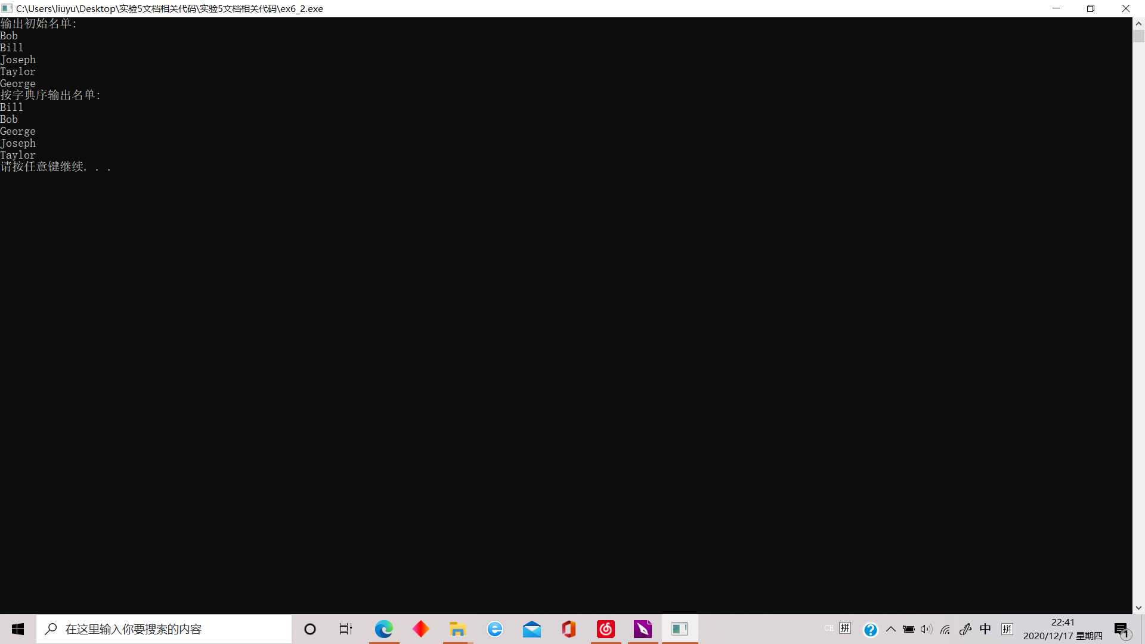Open Task View in the taskbar
This screenshot has width=1145, height=644.
pyautogui.click(x=346, y=629)
